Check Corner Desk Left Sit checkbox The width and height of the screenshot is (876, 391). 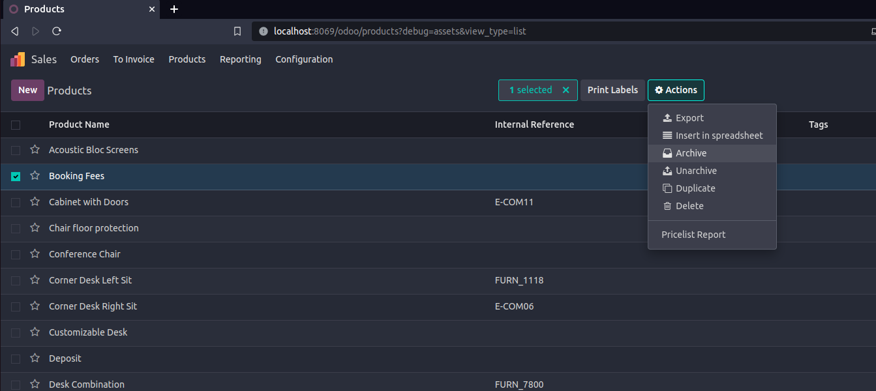coord(16,281)
